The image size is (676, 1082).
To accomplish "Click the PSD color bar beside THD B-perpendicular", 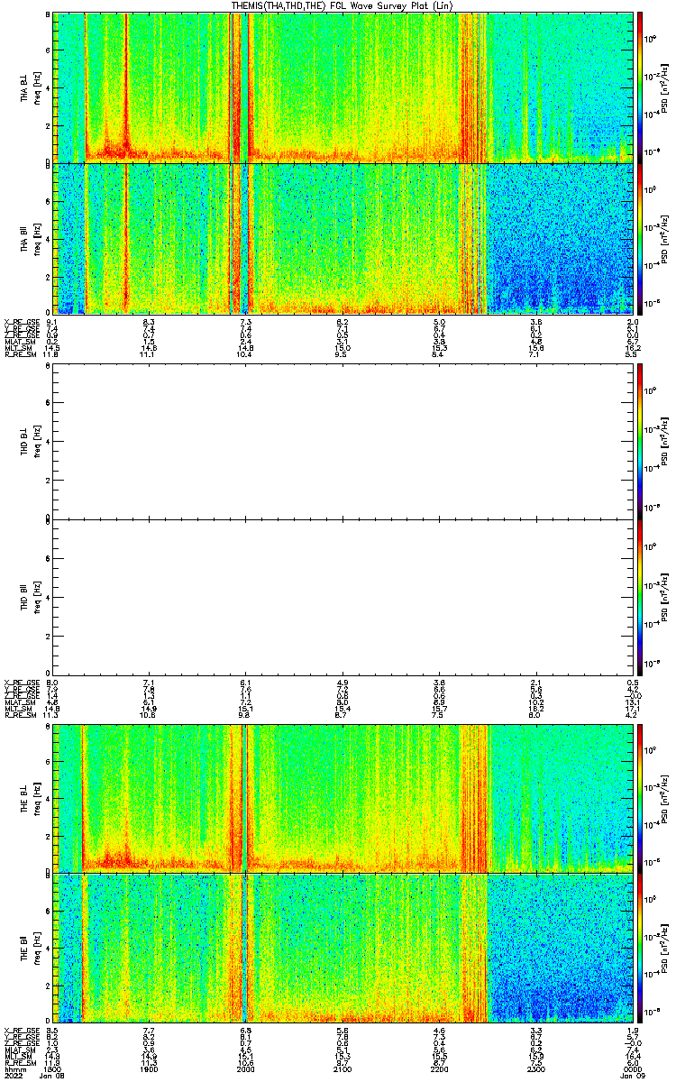I will click(641, 441).
